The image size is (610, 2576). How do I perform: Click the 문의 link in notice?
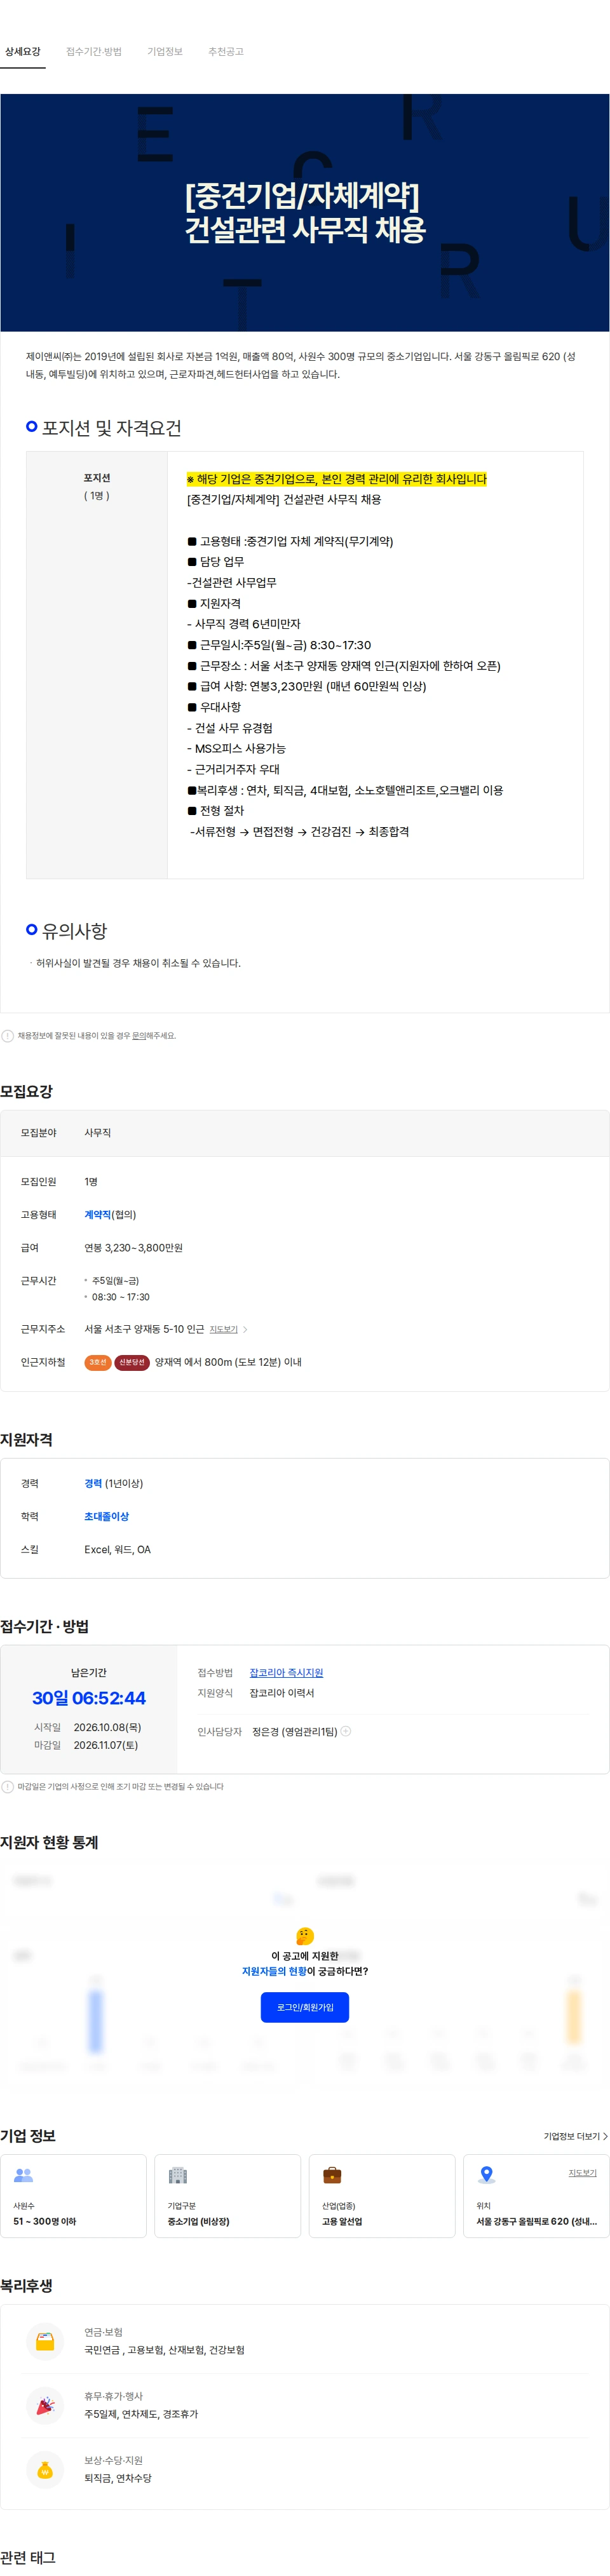point(140,1036)
